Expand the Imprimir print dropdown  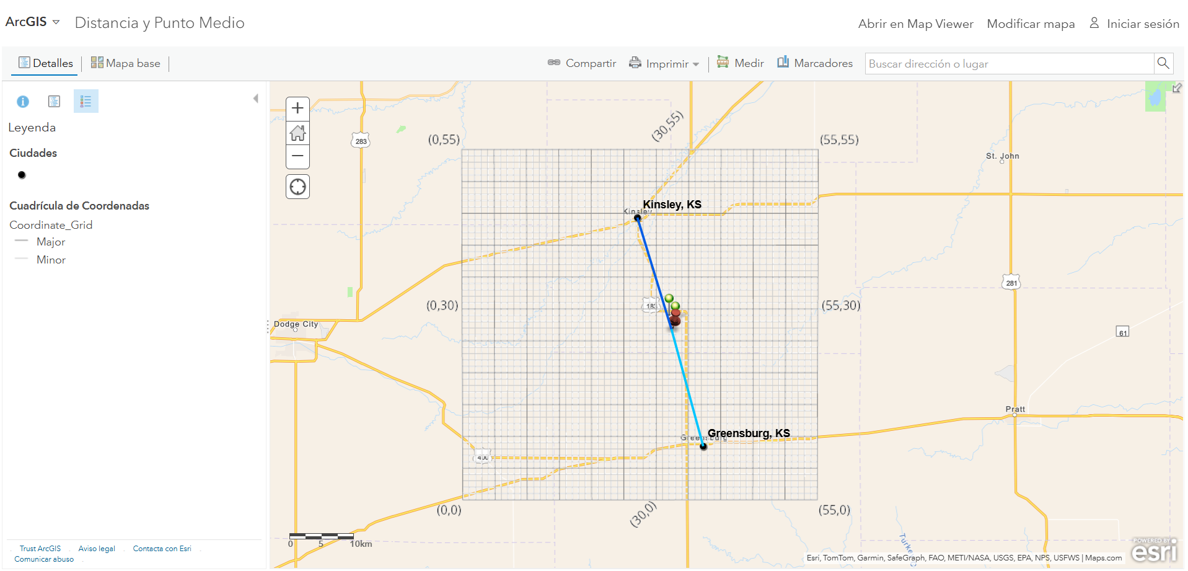coord(664,64)
